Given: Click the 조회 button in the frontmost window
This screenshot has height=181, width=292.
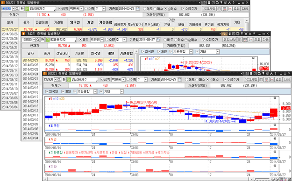Looking at the screenshot, I should click(278, 80).
